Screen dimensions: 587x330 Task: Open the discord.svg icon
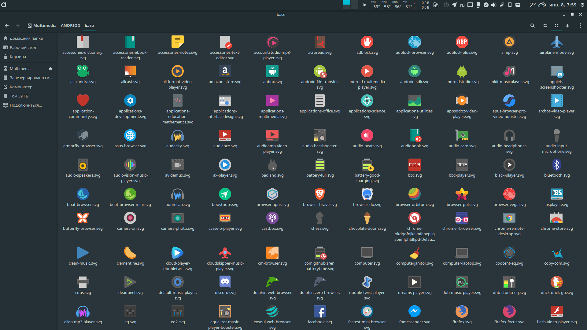(225, 282)
